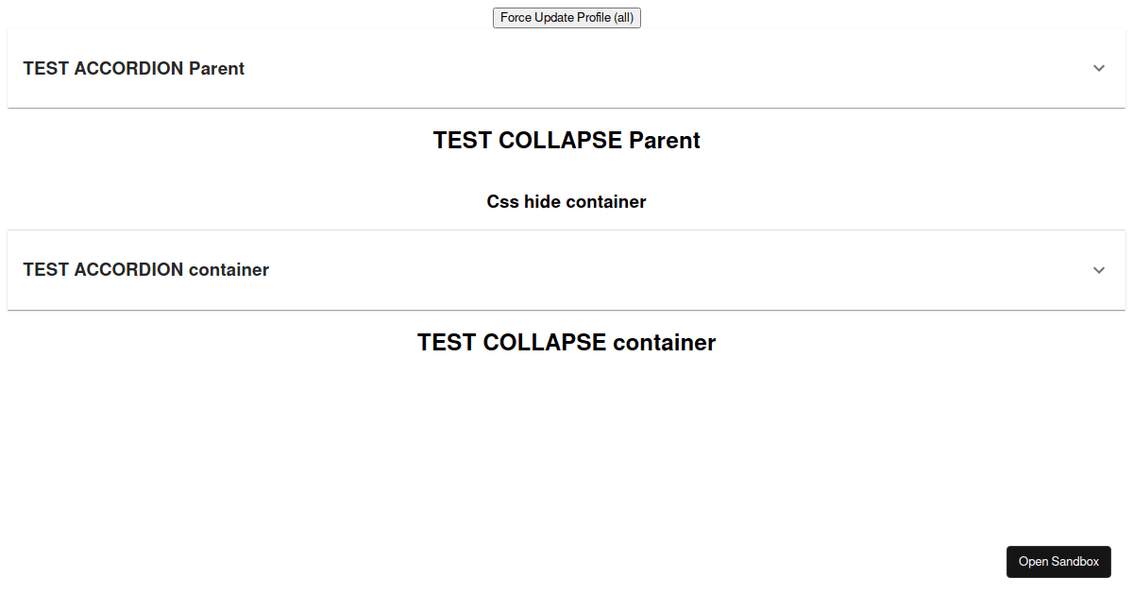
Task: Click the TEST ACCORDION container title text
Action: [145, 270]
